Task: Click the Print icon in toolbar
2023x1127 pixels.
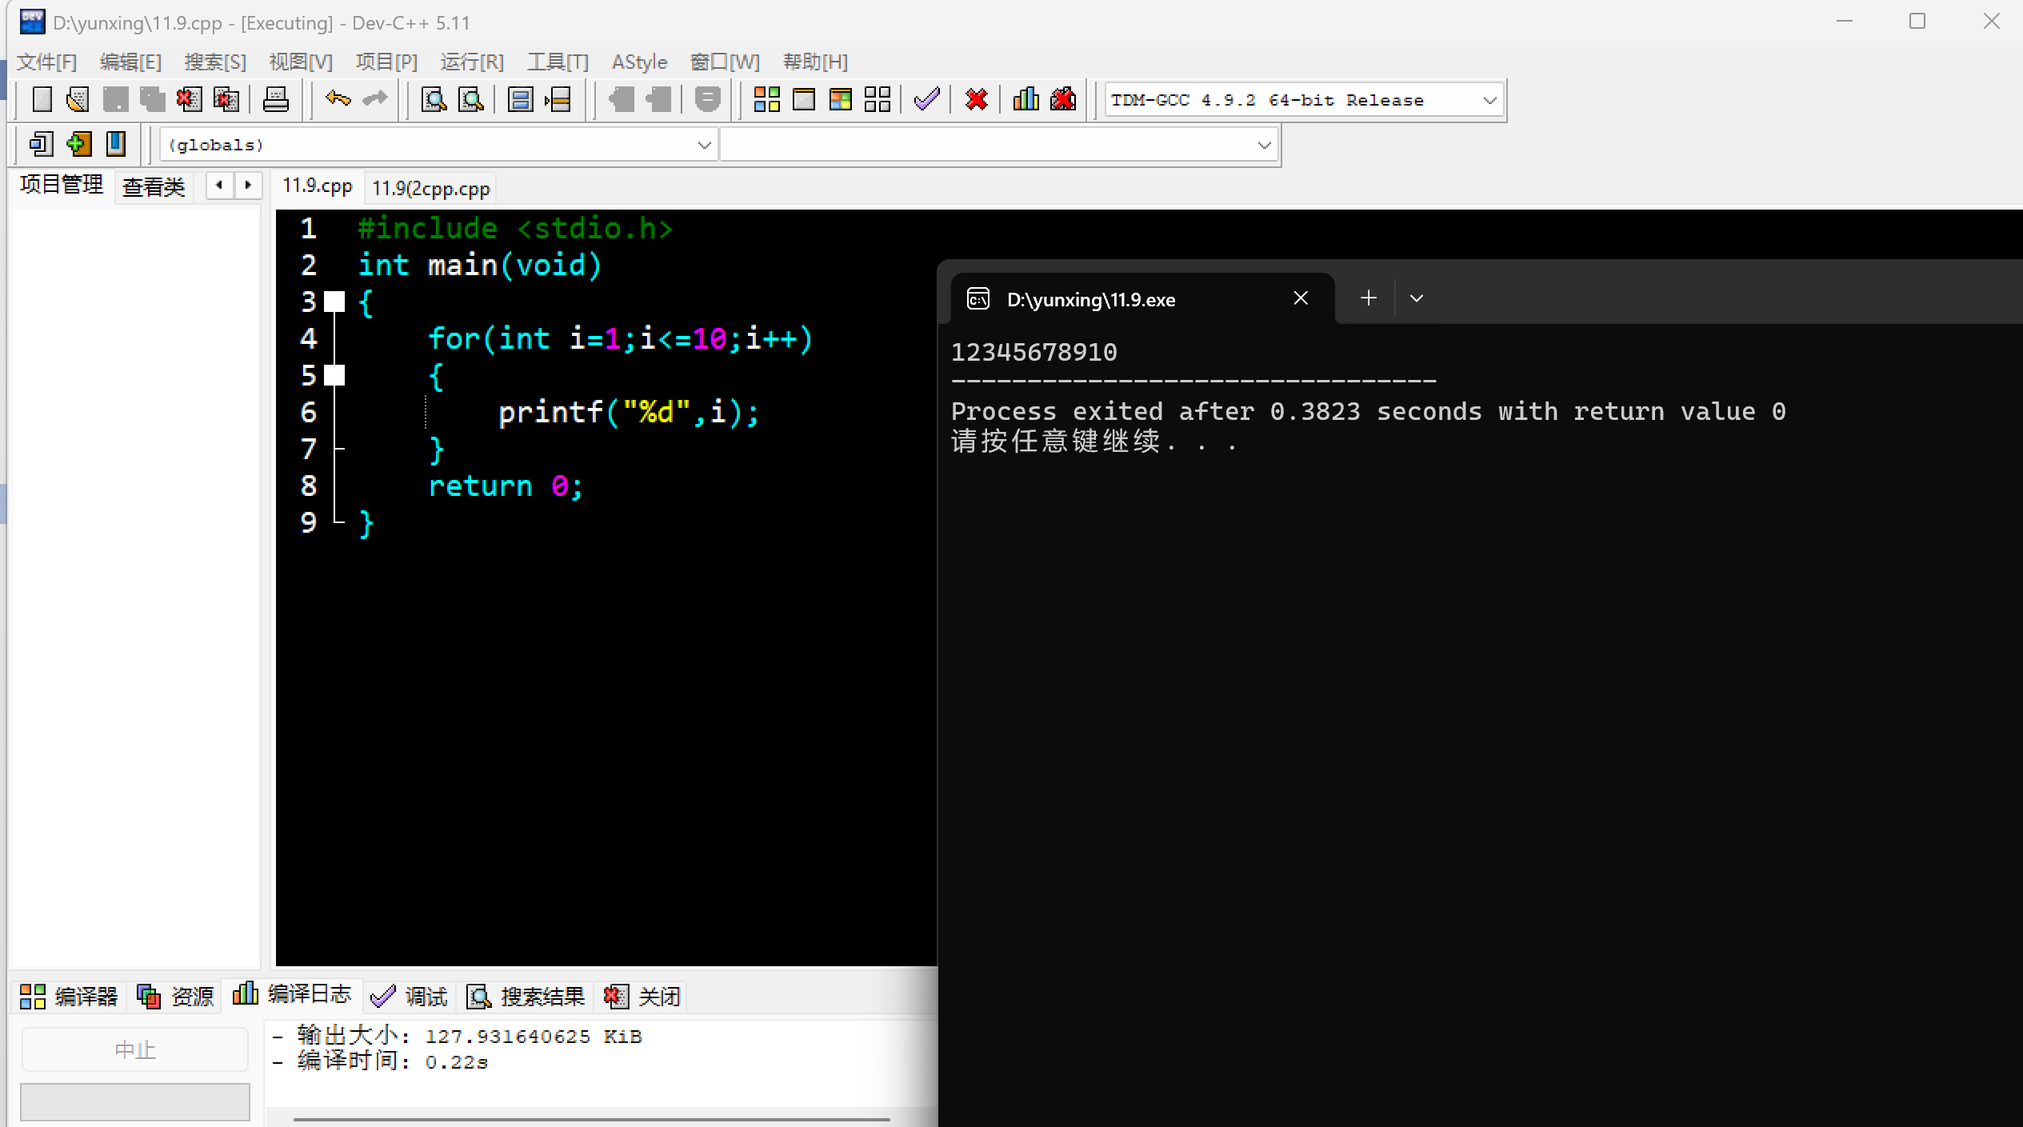Action: [275, 99]
